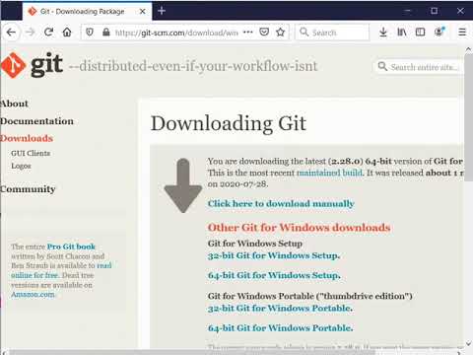The image size is (473, 355).
Task: Focus the address bar URL
Action: coord(176,33)
